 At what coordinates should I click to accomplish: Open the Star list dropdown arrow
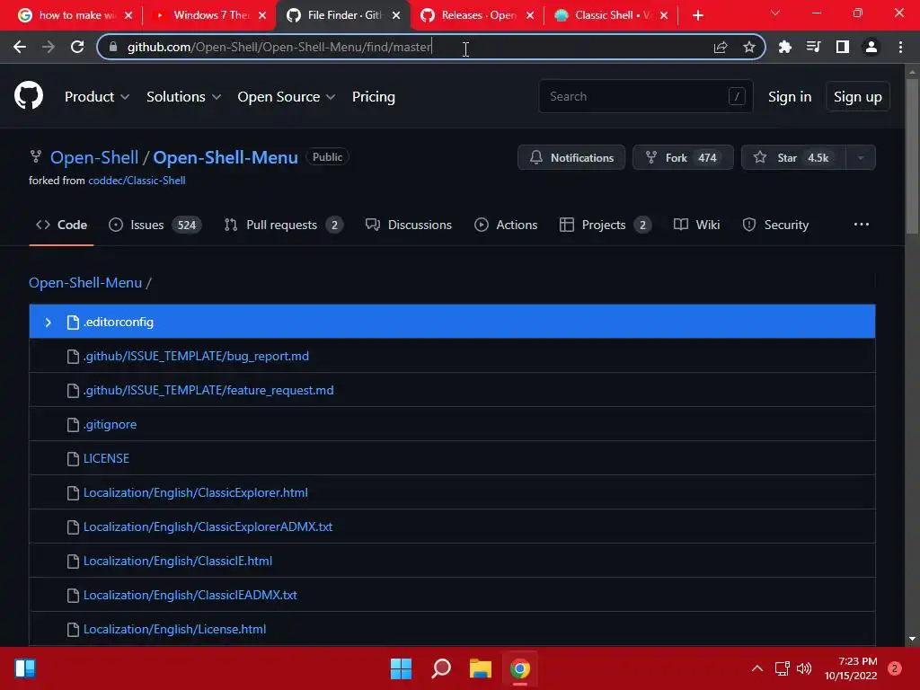(861, 157)
